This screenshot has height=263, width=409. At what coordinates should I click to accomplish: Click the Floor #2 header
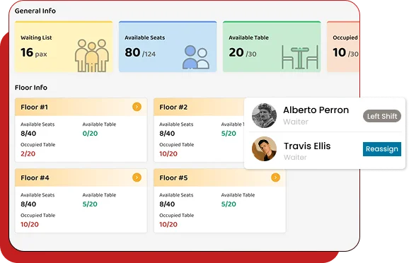pyautogui.click(x=199, y=107)
